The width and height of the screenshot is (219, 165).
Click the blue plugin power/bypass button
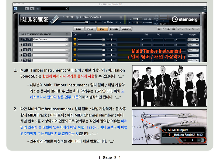(15, 8)
